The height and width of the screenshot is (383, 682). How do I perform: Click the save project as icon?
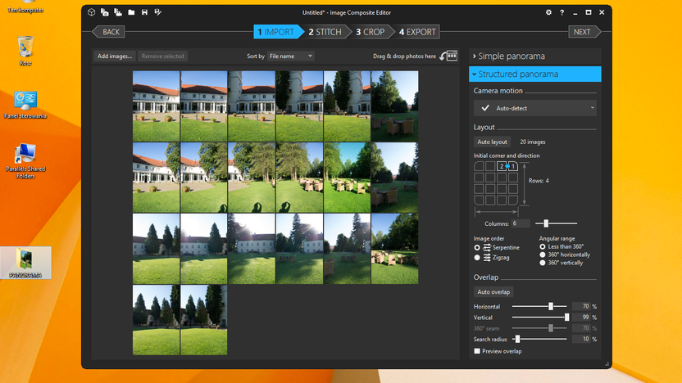[158, 12]
